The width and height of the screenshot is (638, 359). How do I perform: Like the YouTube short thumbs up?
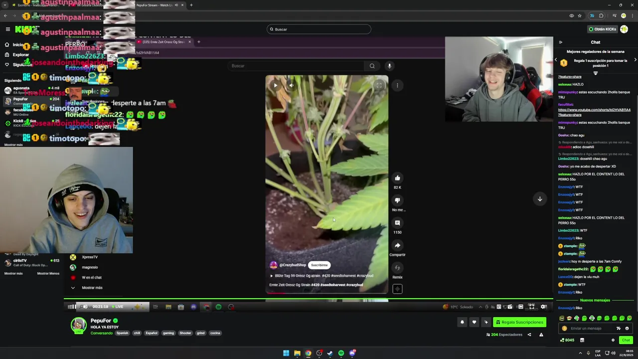click(x=397, y=178)
